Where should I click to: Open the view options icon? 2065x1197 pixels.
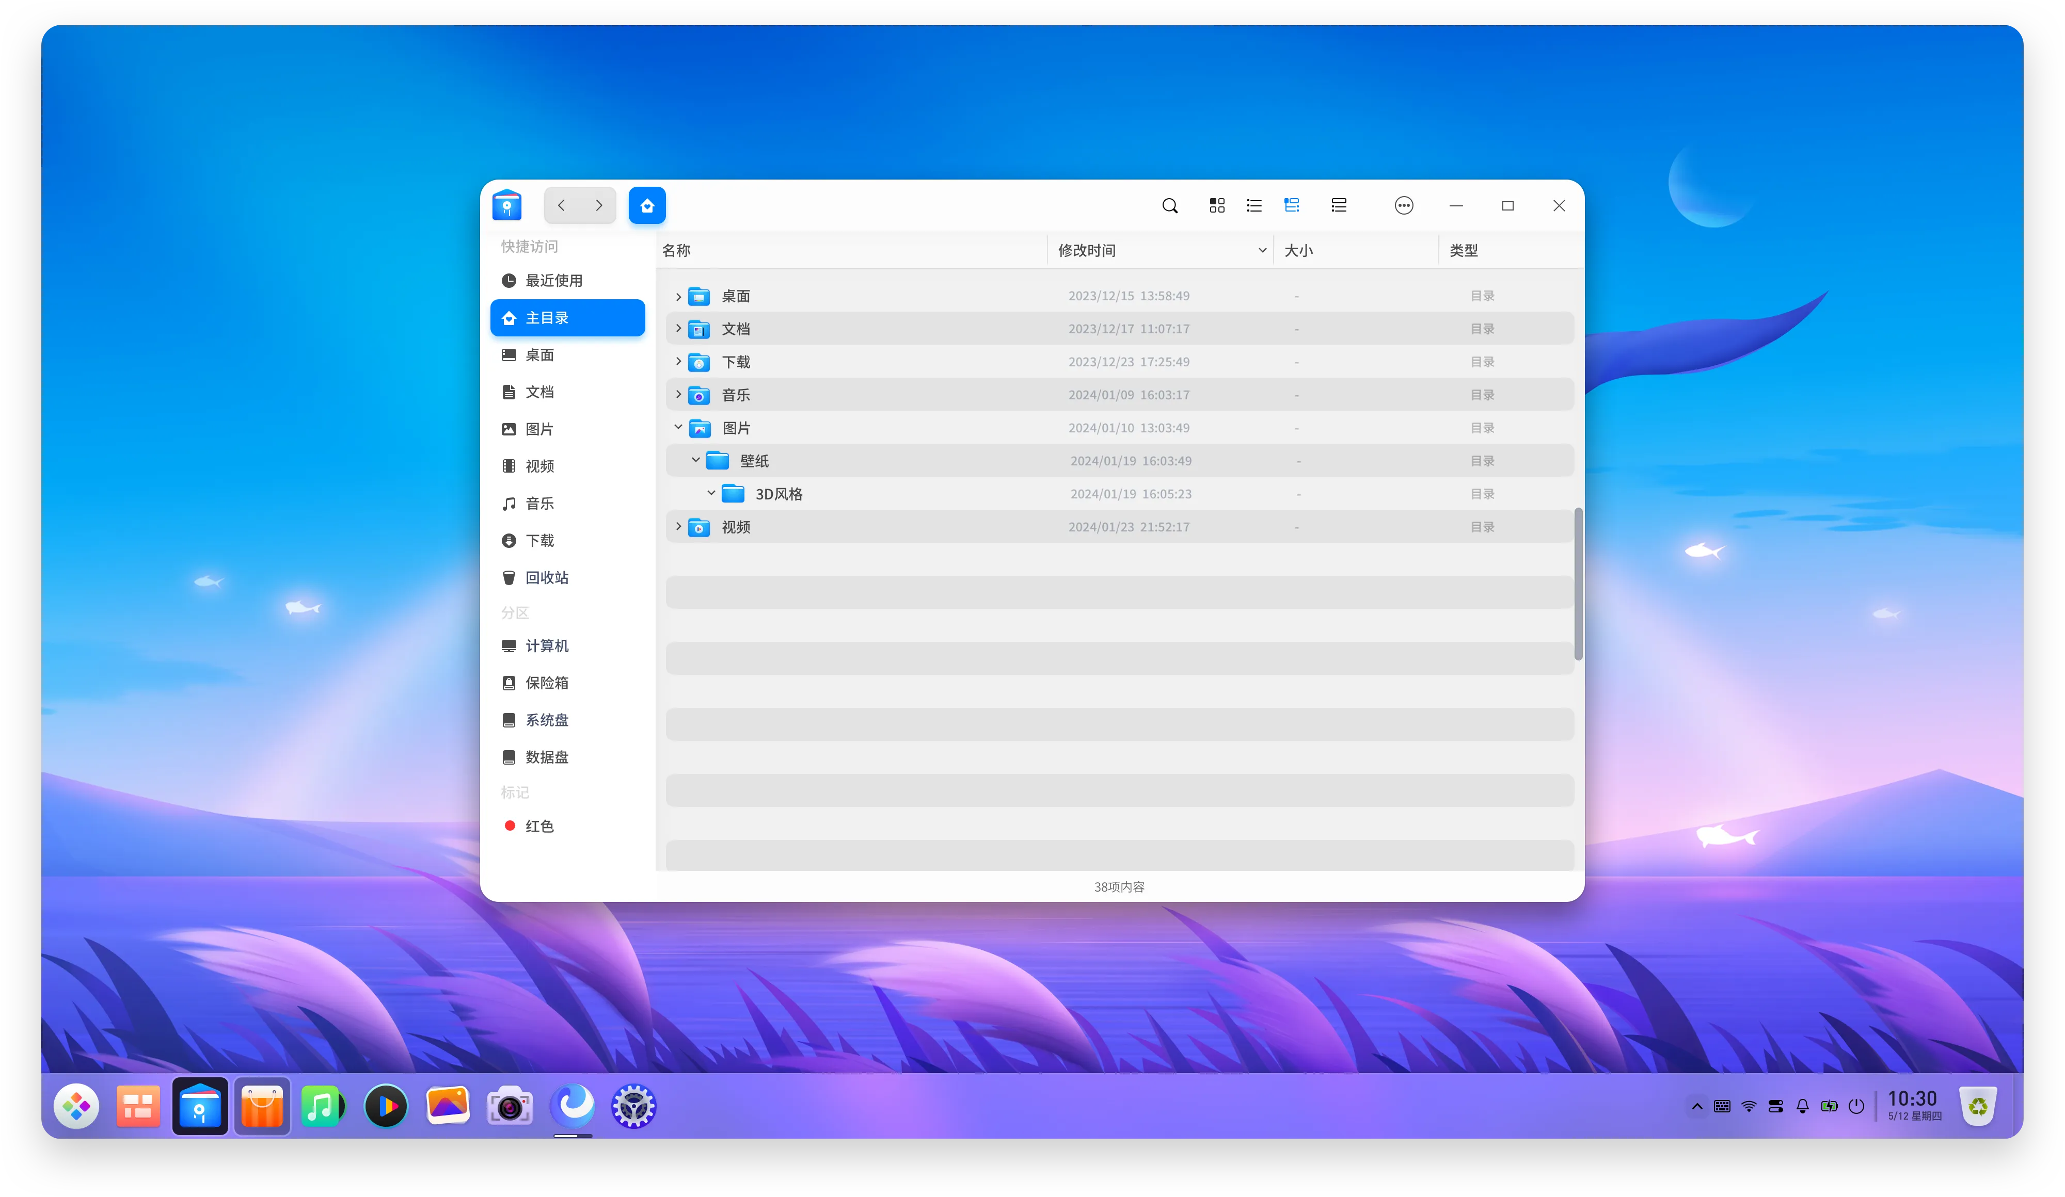click(x=1339, y=205)
